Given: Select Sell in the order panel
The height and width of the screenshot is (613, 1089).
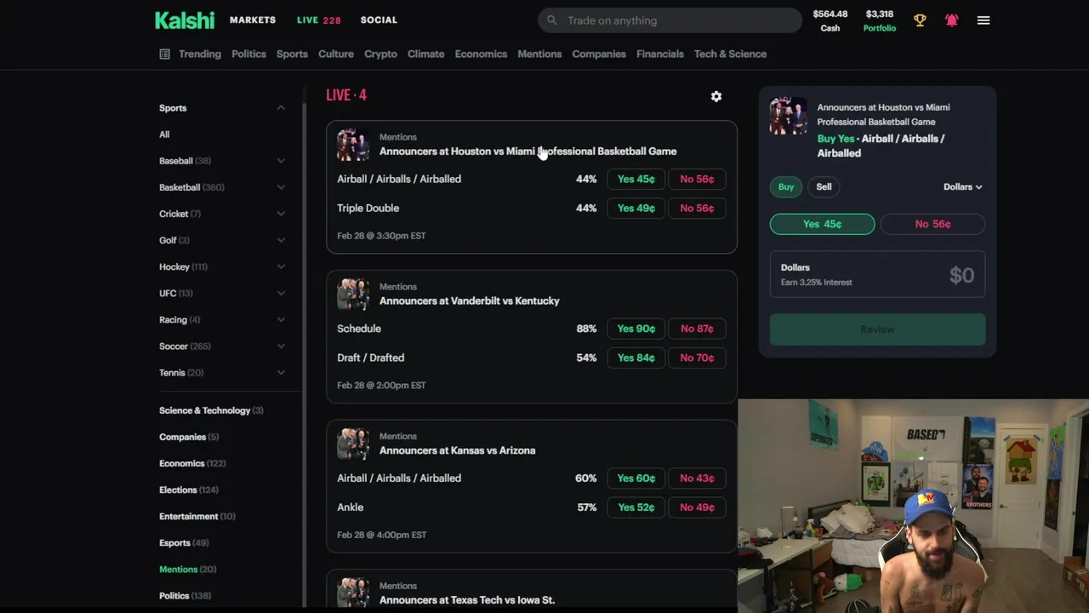Looking at the screenshot, I should pos(824,186).
